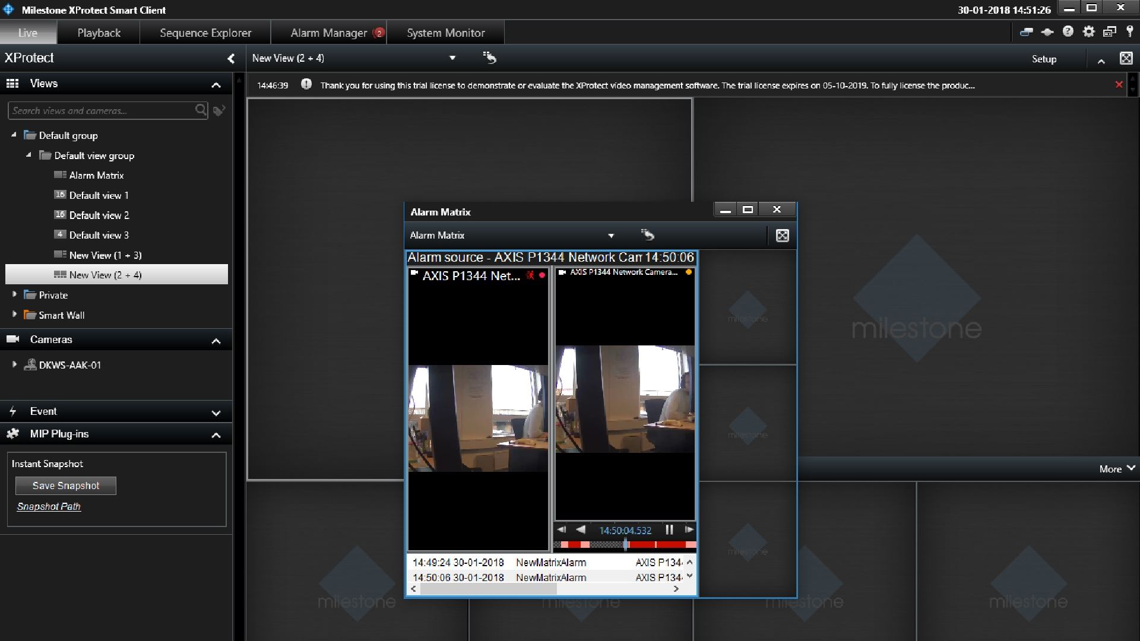This screenshot has height=641, width=1140.
Task: Click the search magnifier icon in Views
Action: 201,110
